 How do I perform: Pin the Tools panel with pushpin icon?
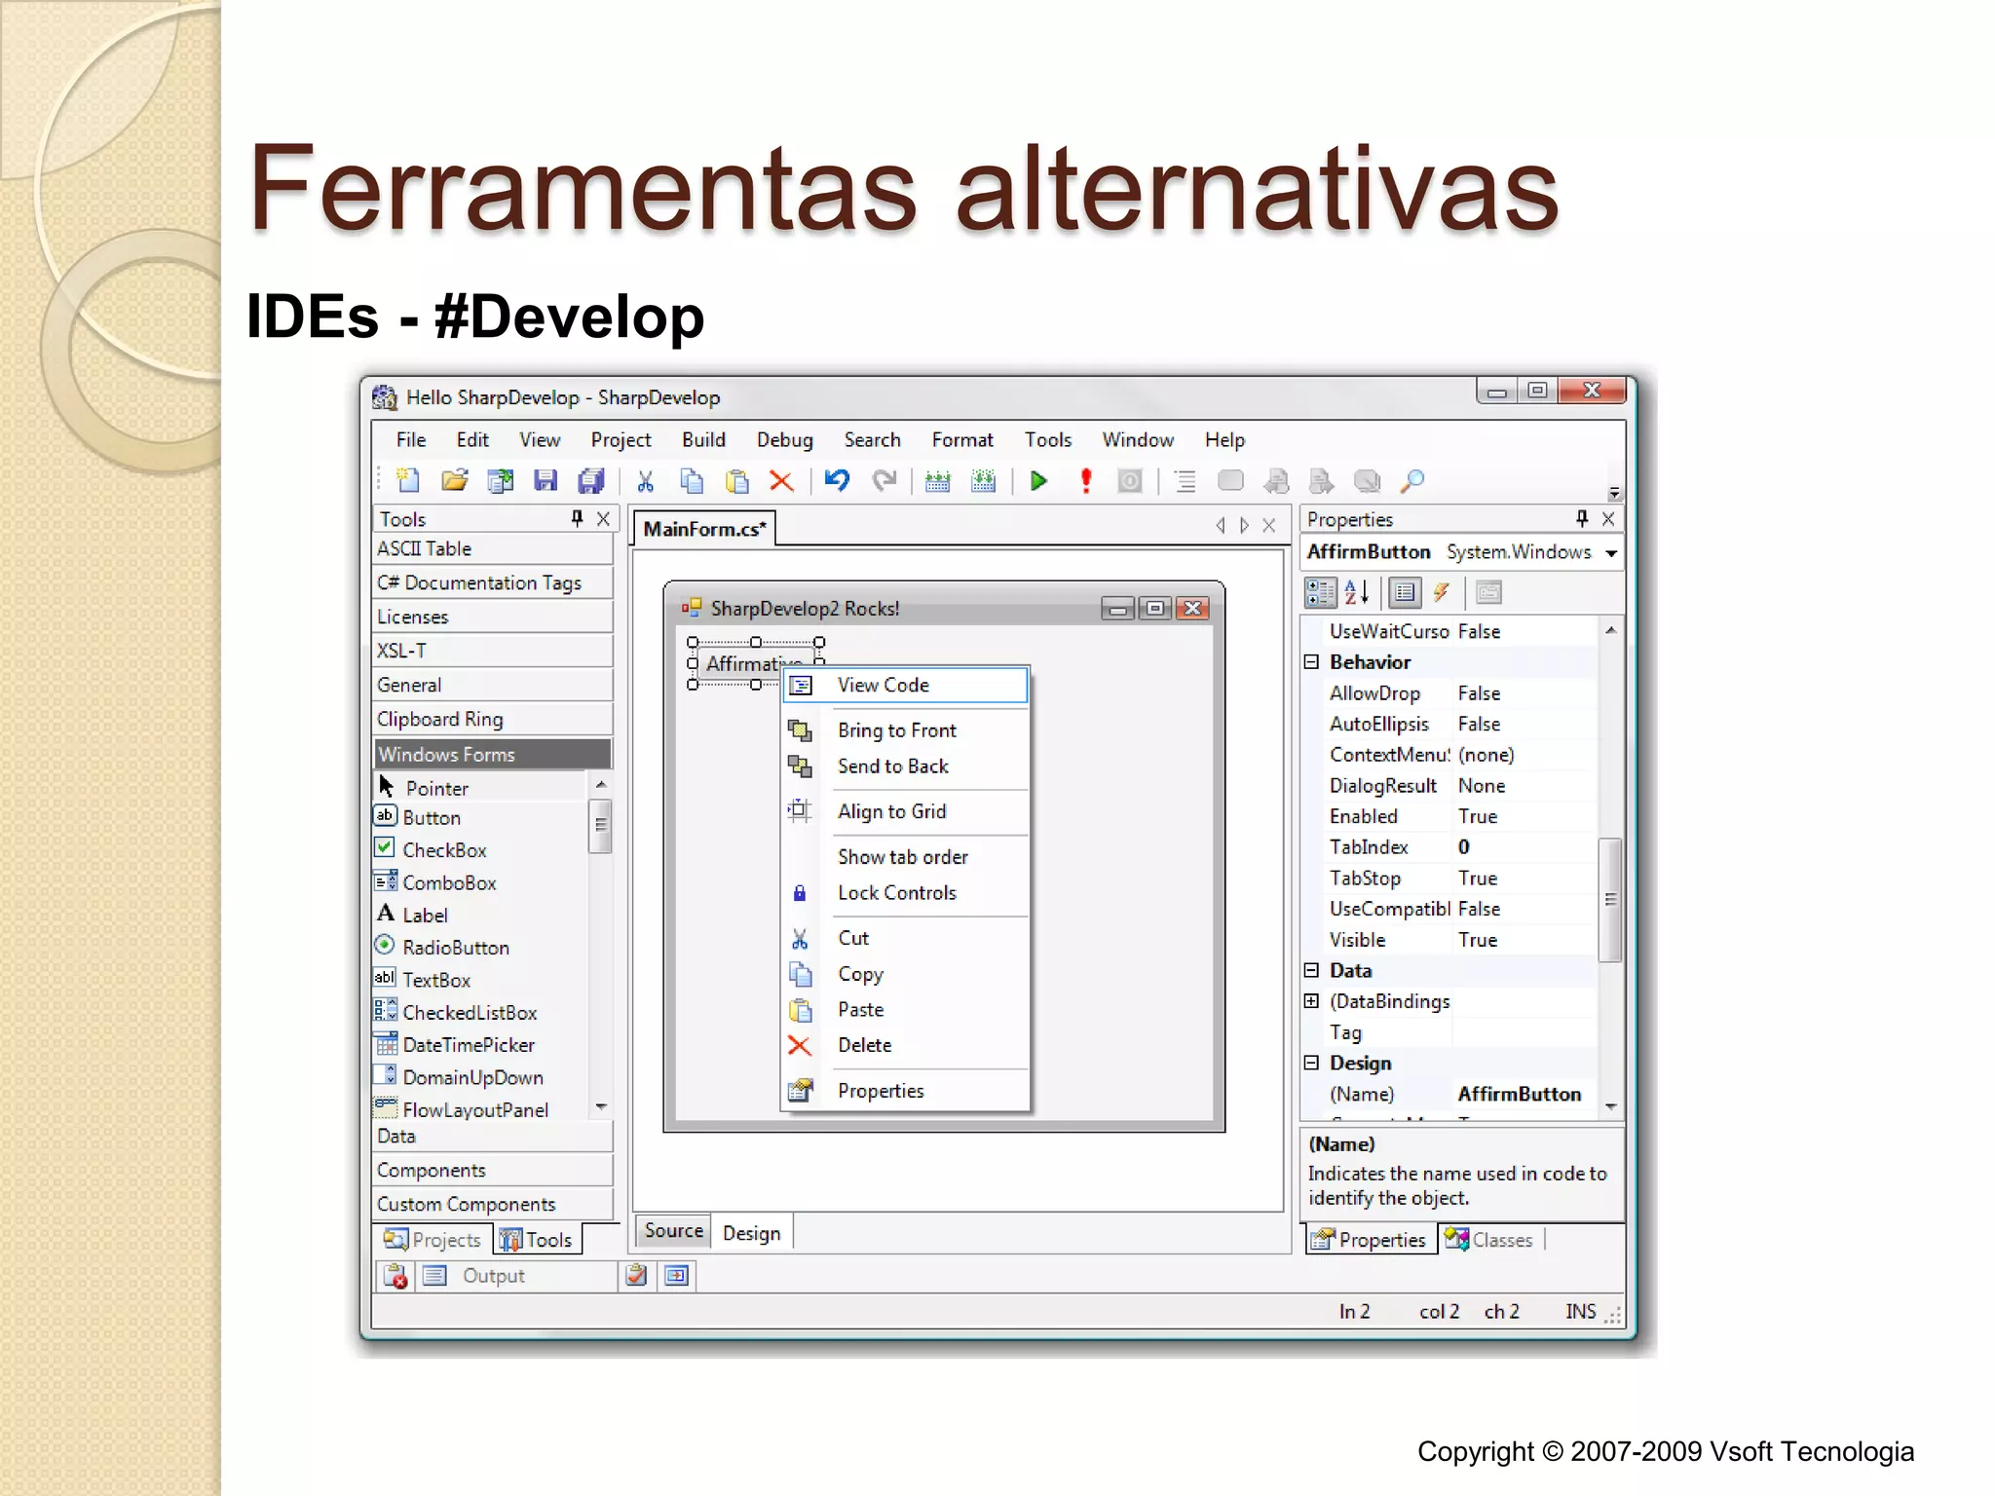click(x=577, y=518)
